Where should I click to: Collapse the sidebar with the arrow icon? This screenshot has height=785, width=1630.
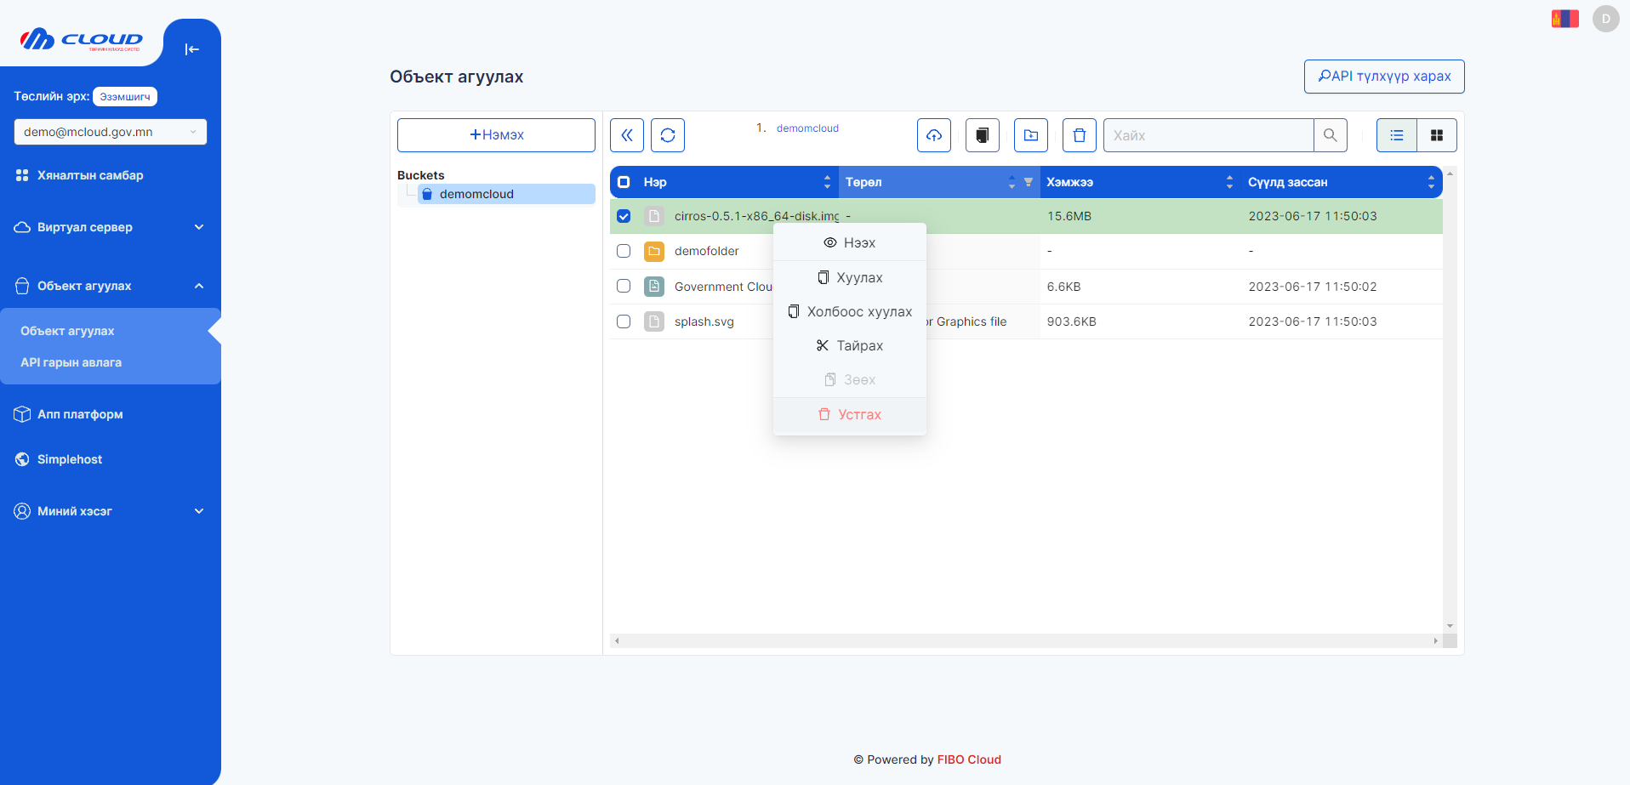pos(191,49)
